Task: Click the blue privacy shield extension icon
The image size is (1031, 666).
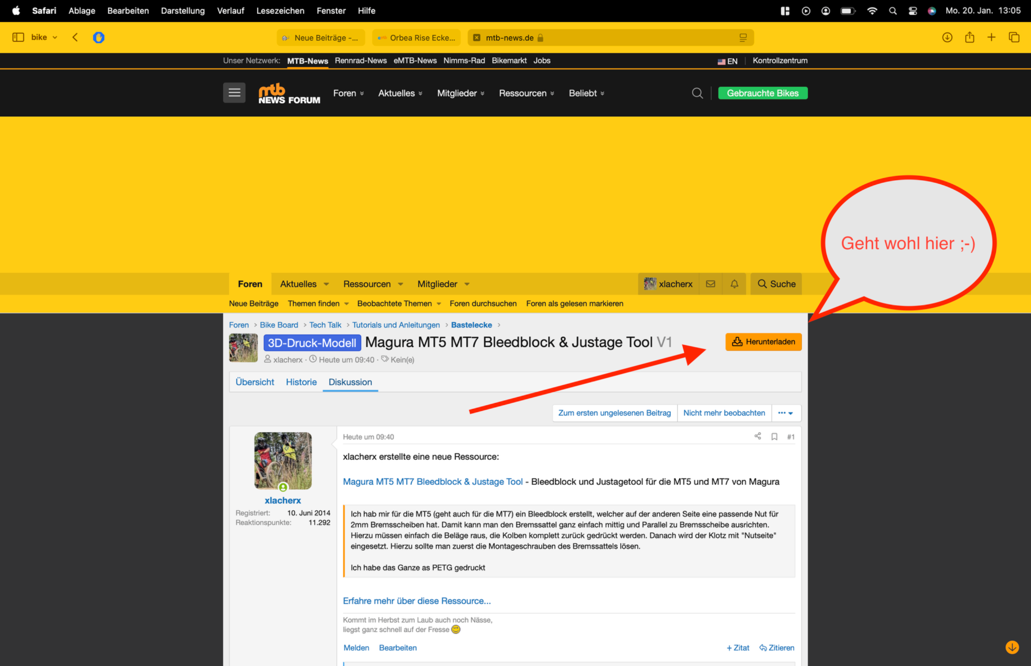Action: pos(99,38)
